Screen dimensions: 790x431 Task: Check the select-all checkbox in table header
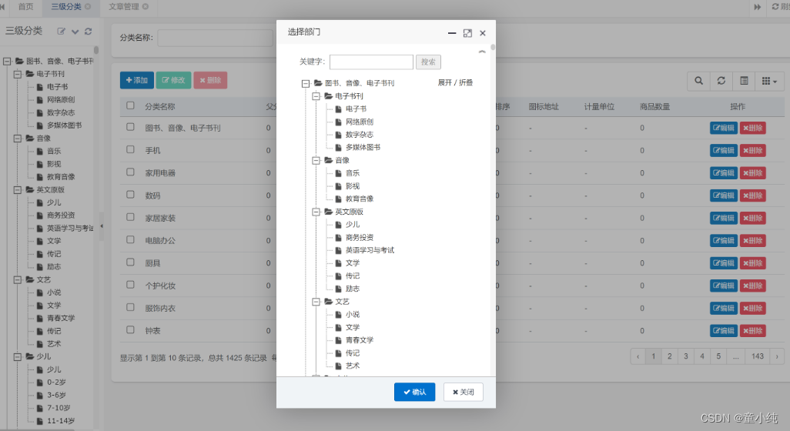pyautogui.click(x=130, y=105)
